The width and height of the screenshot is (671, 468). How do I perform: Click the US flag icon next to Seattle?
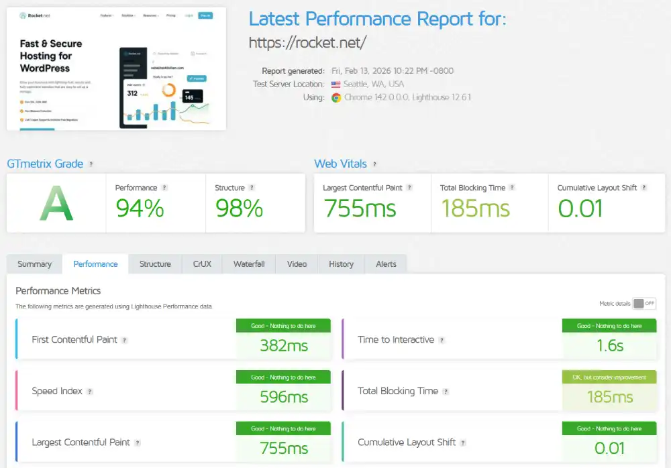(x=336, y=84)
